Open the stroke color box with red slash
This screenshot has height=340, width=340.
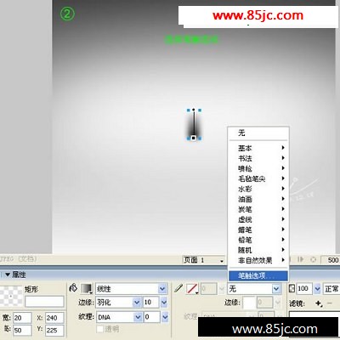tap(192, 289)
